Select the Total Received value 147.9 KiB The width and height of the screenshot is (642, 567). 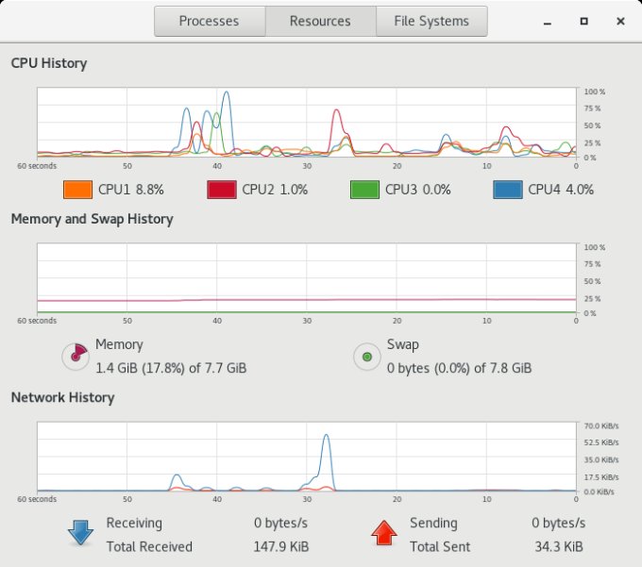pos(281,546)
